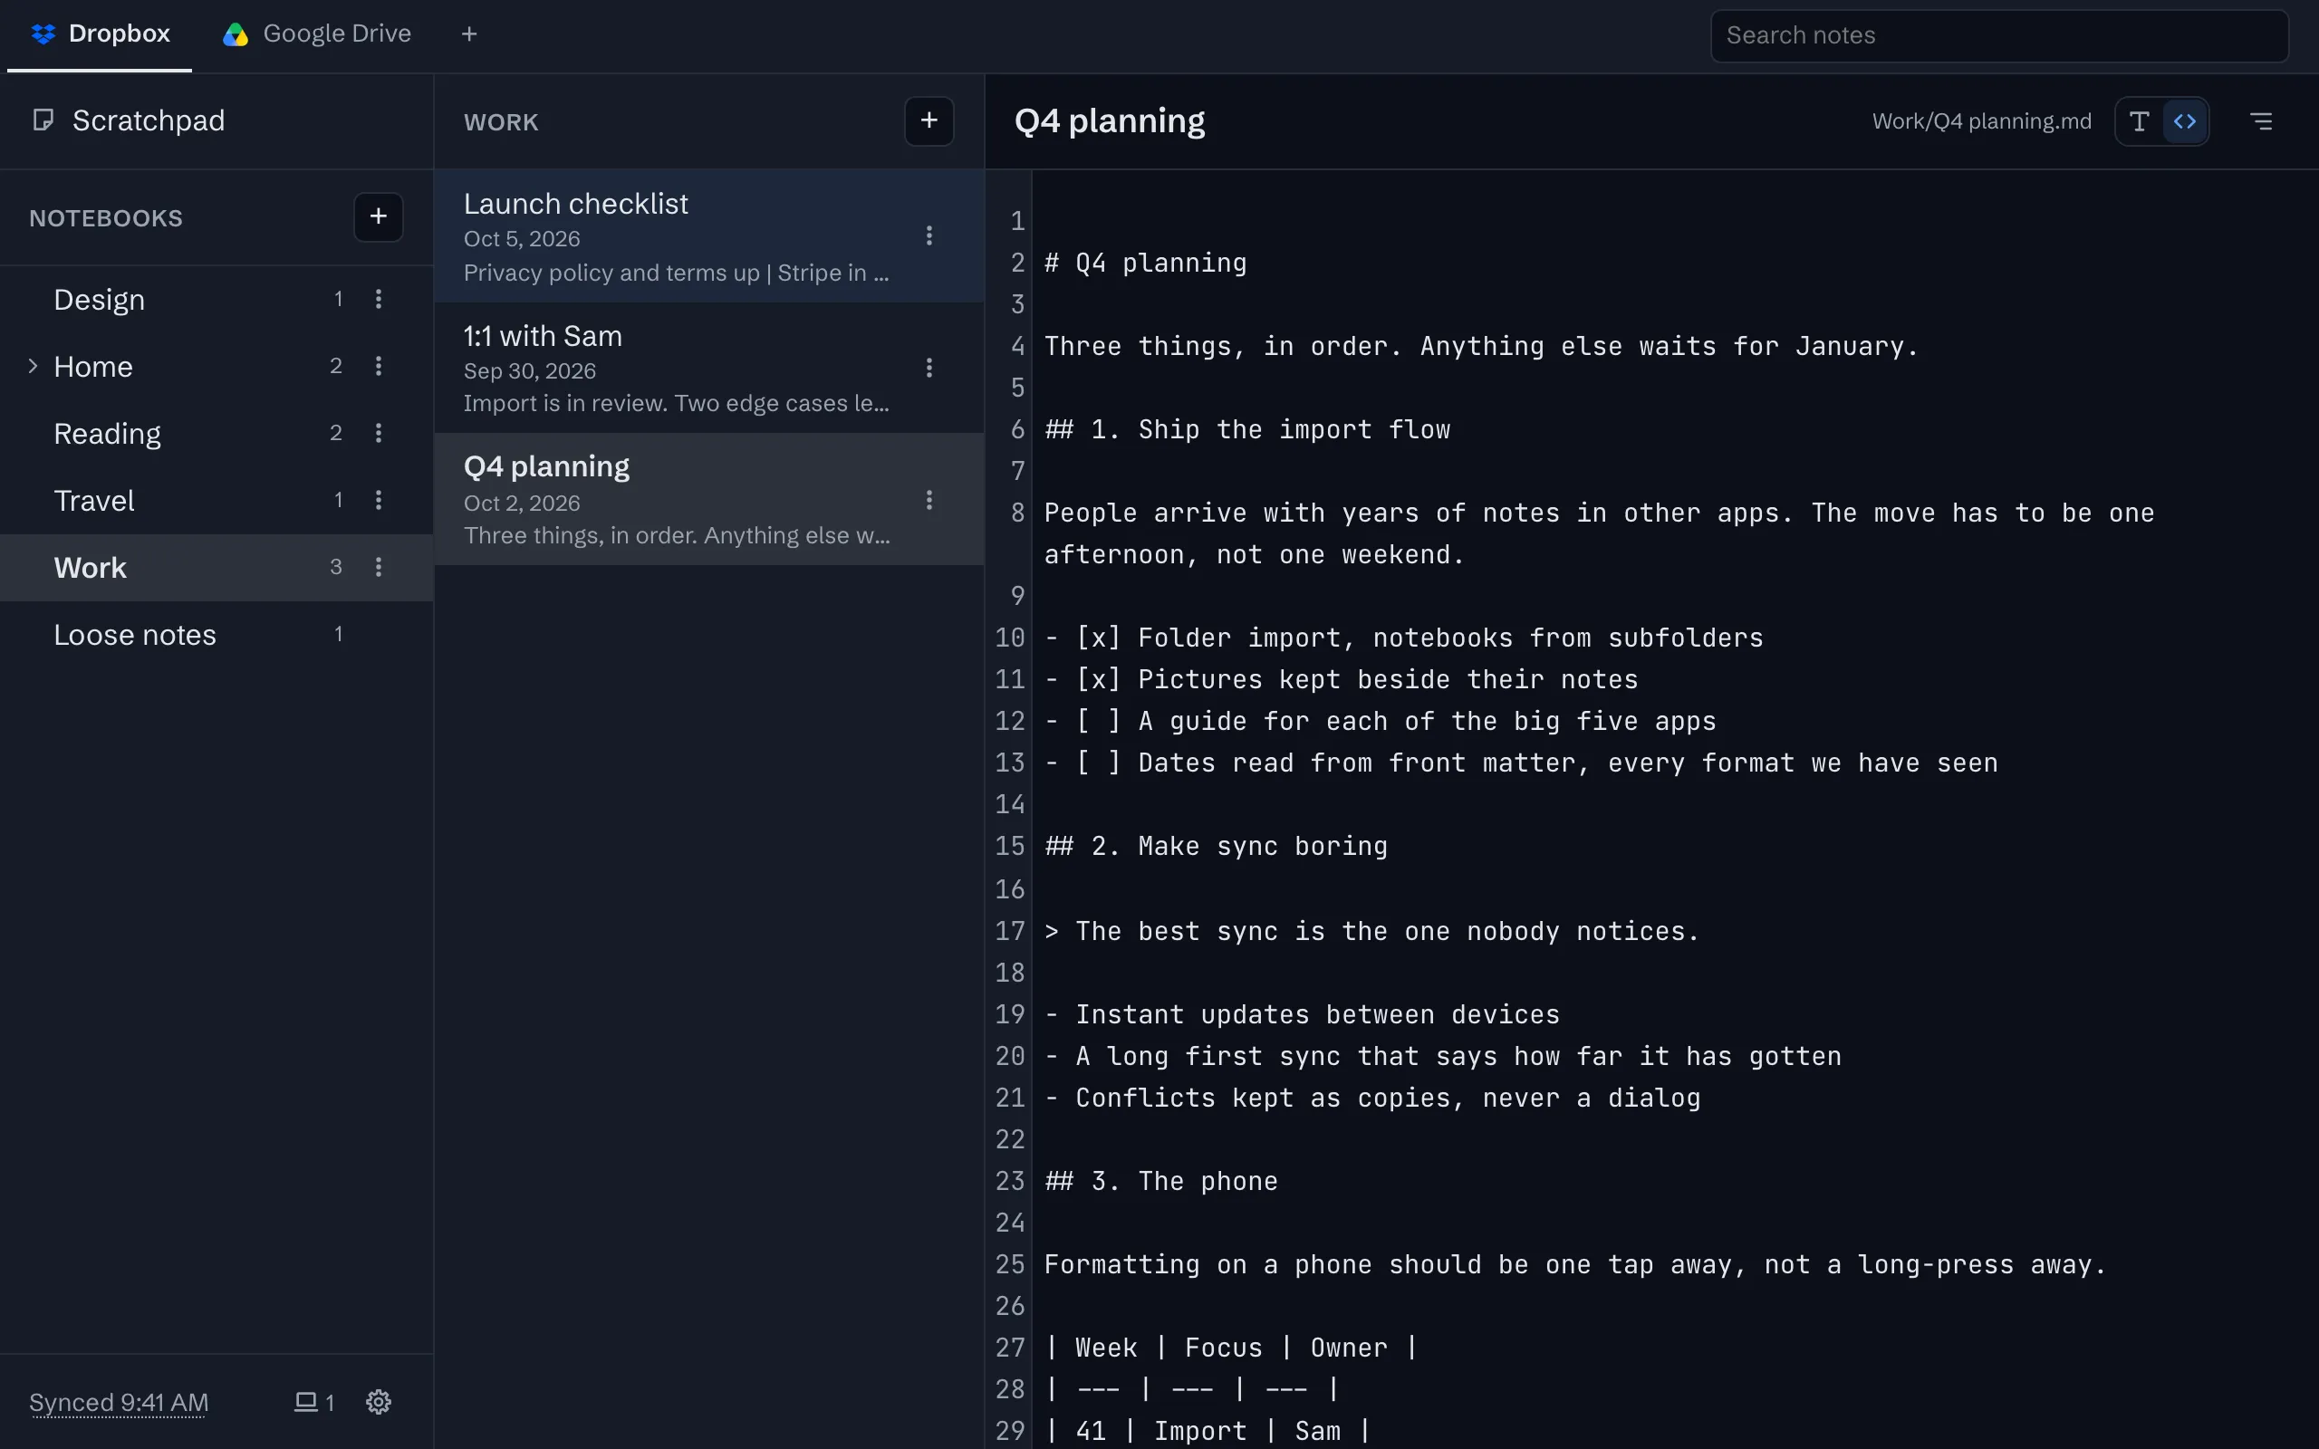
Task: Add a new storage tab
Action: tap(468, 34)
